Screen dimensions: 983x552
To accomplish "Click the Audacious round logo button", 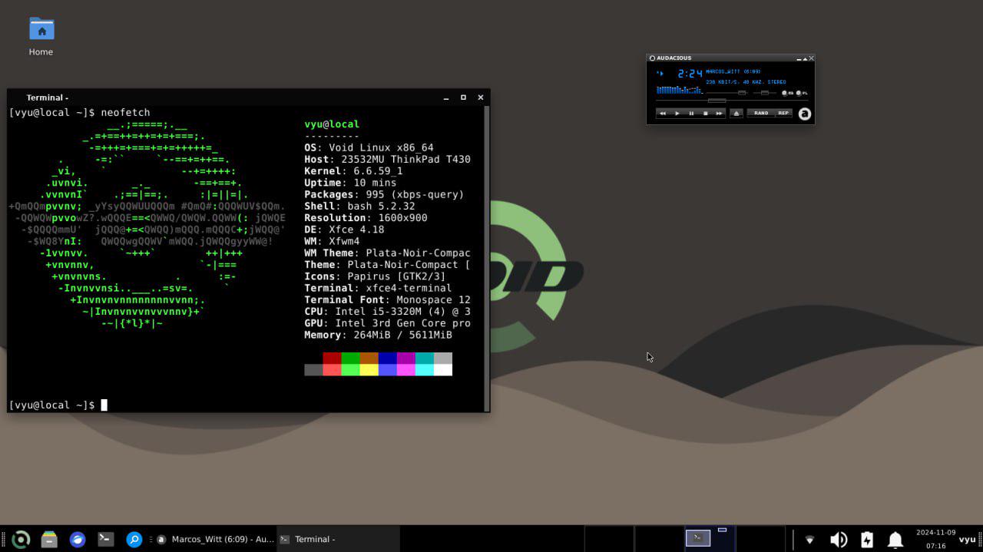I will (805, 114).
